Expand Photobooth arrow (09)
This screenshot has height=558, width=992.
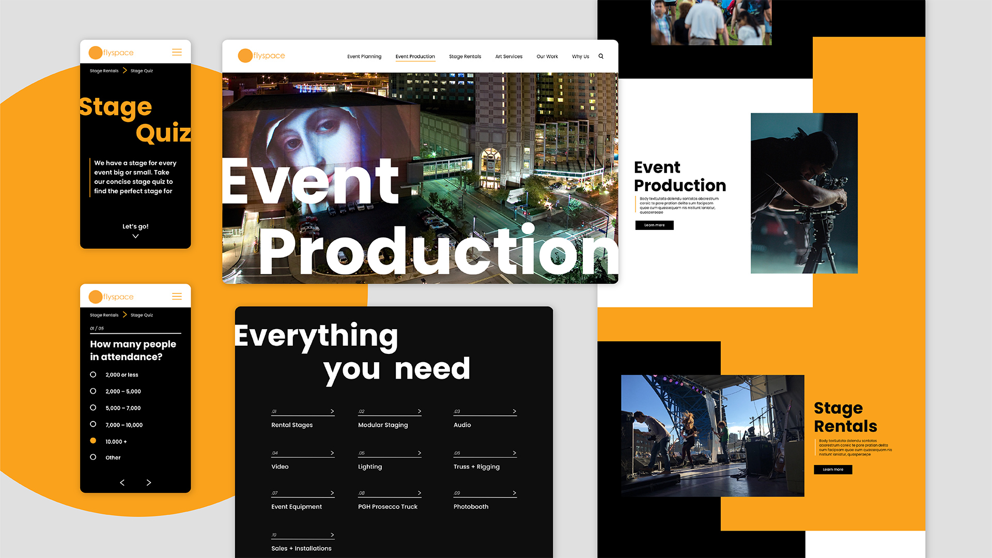point(515,493)
